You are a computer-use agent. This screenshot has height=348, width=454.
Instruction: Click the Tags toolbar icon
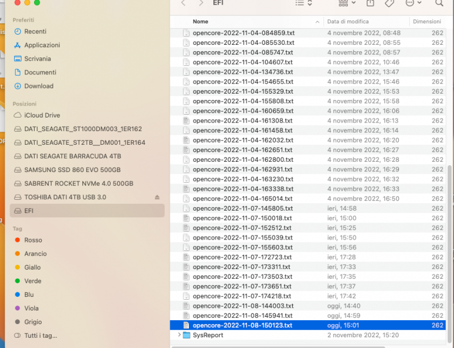(x=389, y=3)
